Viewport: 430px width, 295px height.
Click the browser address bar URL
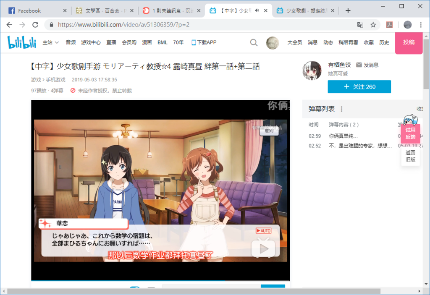(123, 25)
